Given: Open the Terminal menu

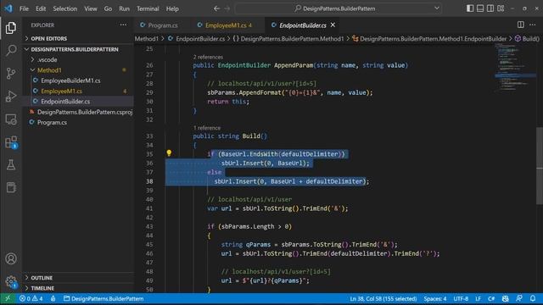Looking at the screenshot, I should pyautogui.click(x=148, y=8).
